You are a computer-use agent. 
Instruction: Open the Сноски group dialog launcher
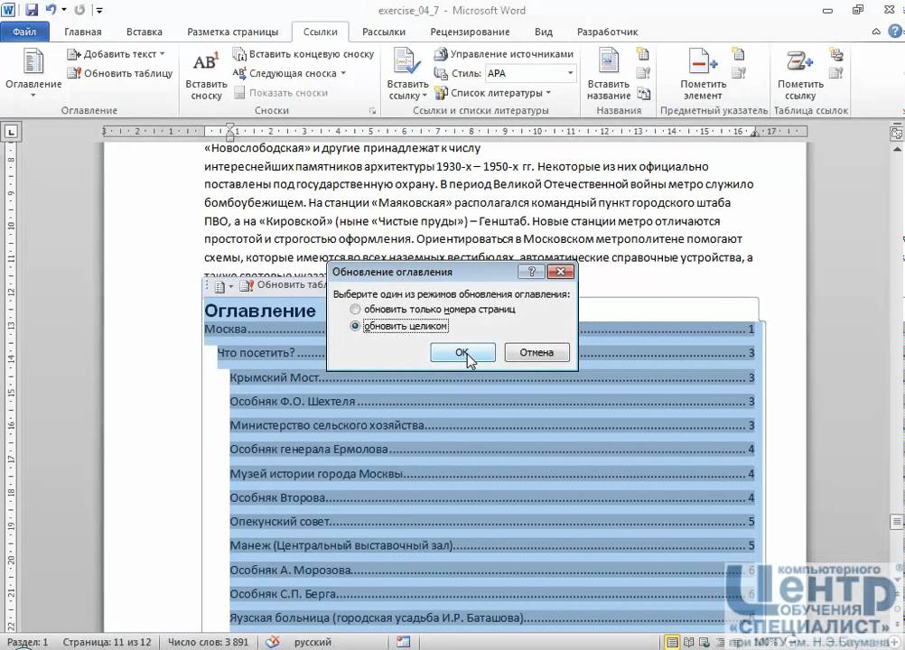point(372,110)
